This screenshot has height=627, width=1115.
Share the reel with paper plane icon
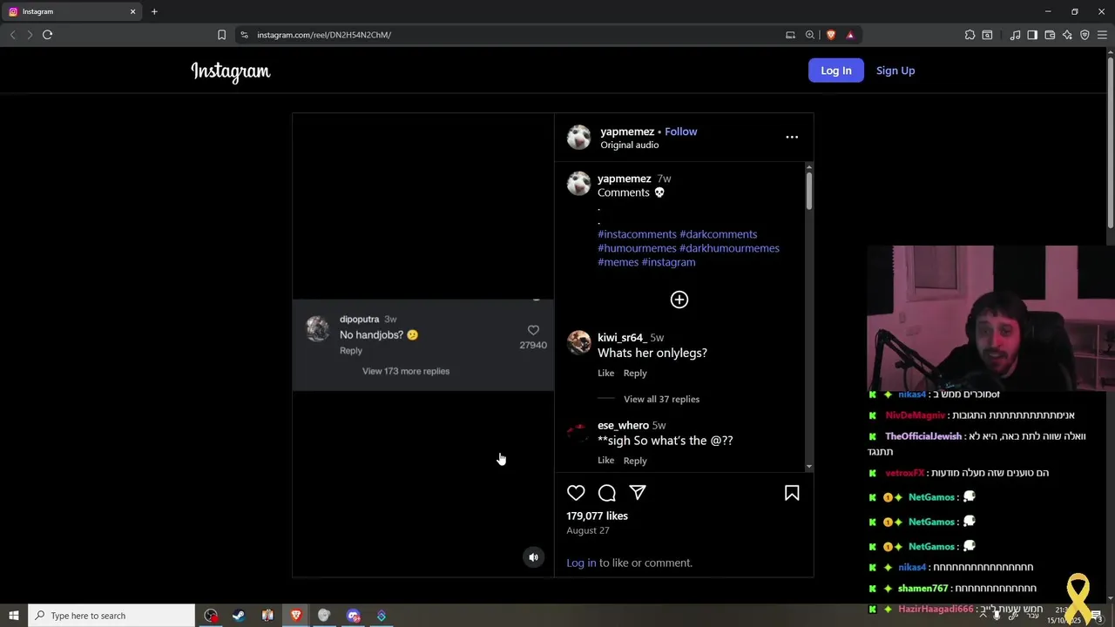coord(638,493)
